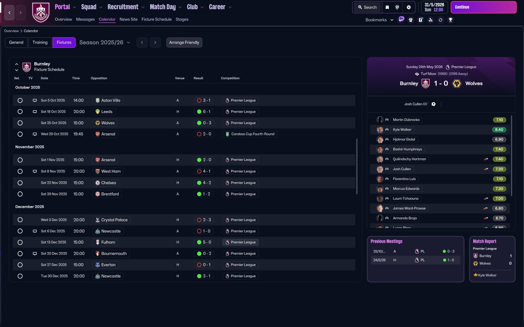The image size is (524, 327).
Task: Select the Leeds fixture radio button
Action: point(20,112)
